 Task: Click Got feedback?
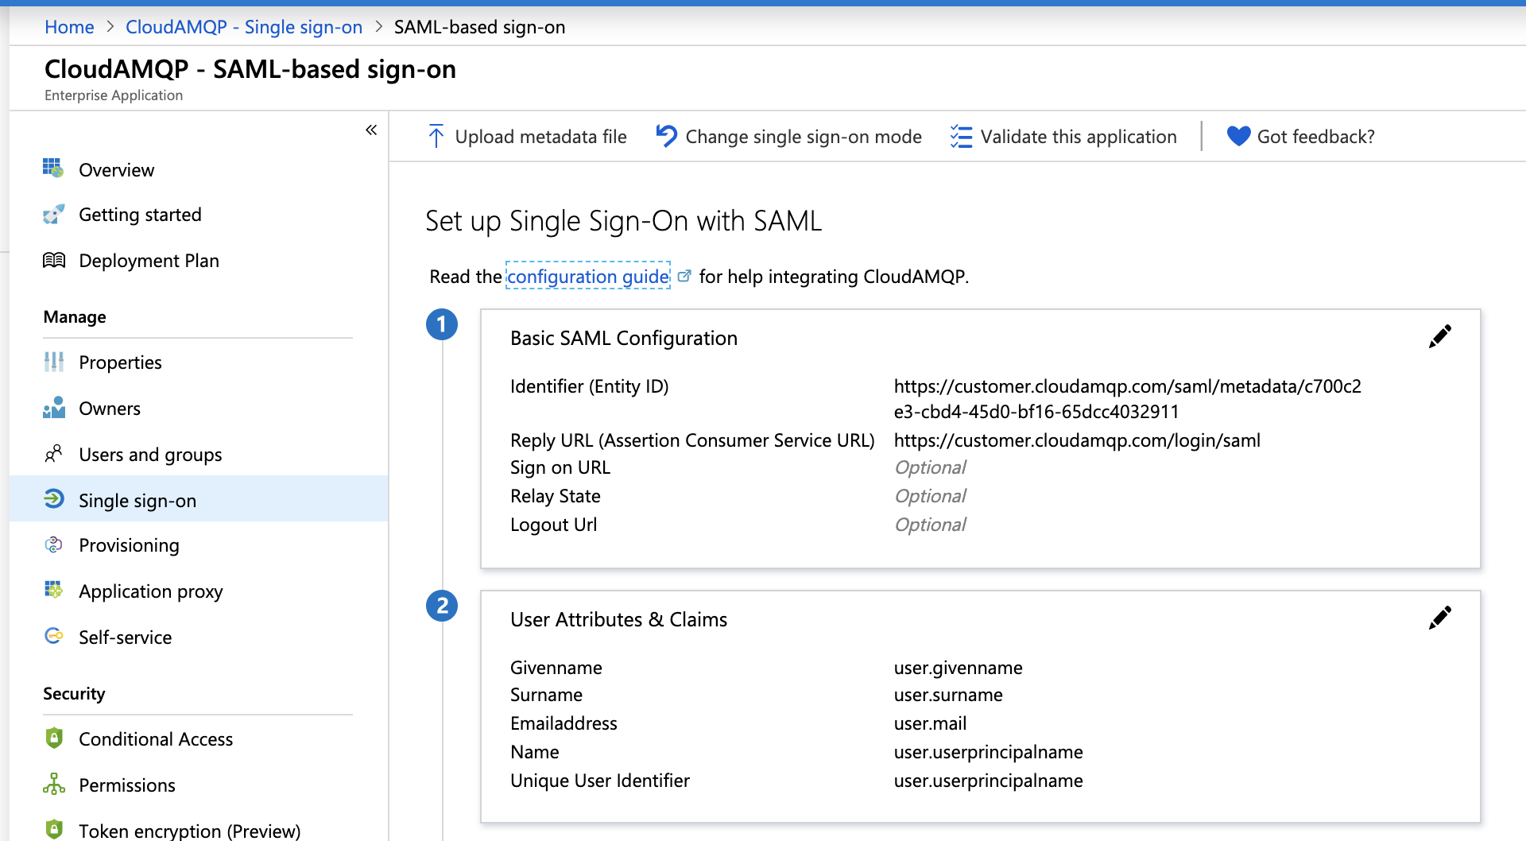tap(1301, 137)
